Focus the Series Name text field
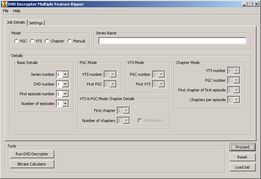 pos(172,41)
